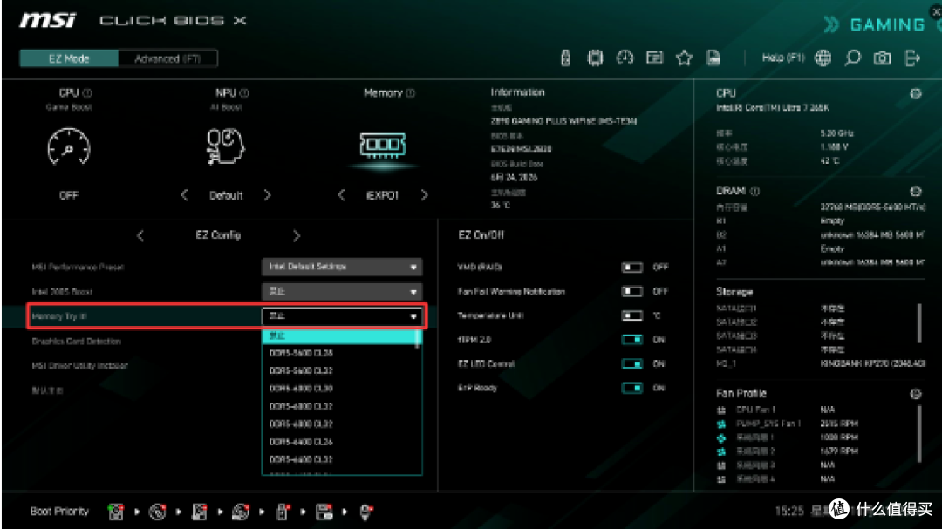
Task: Click the Memory module icon
Action: coord(383,146)
